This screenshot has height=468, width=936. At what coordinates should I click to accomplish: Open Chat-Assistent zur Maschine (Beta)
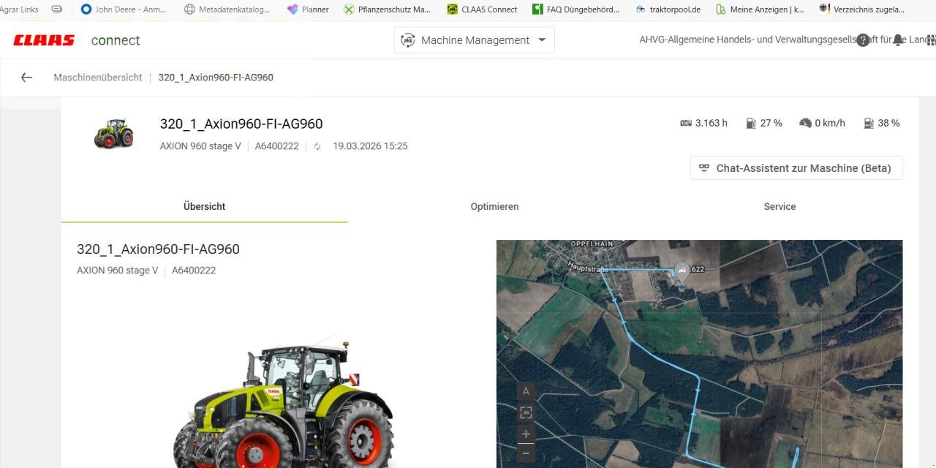point(796,167)
